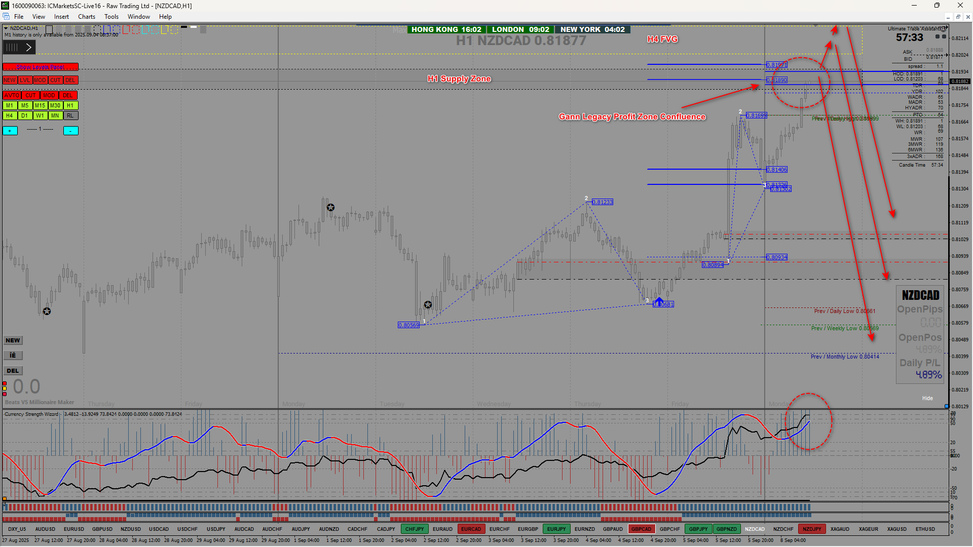Select the GBPCAD symbol in the bottom bar
Image resolution: width=973 pixels, height=547 pixels.
tap(641, 529)
